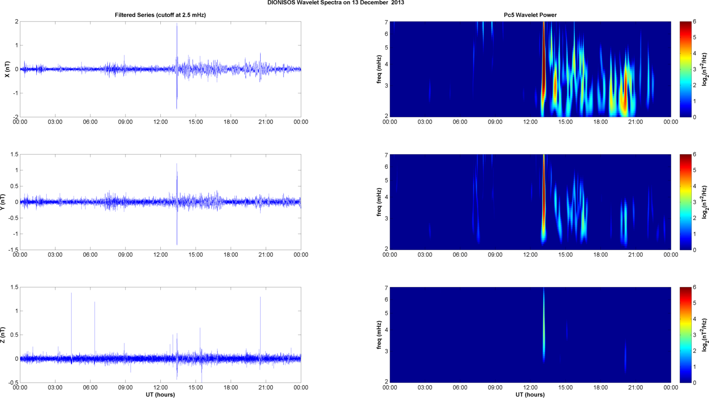Click the '0' tick on the bottom colorbar
The image size is (709, 398).
point(695,383)
